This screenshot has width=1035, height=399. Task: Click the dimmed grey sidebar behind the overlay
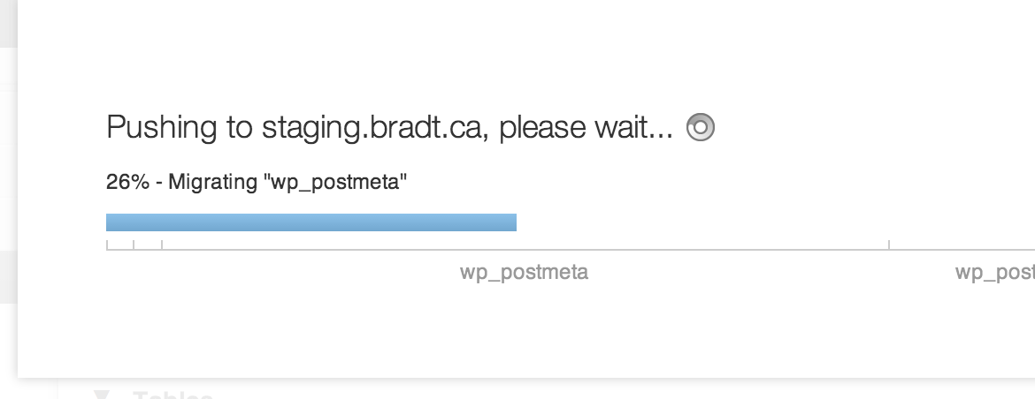coord(9,198)
